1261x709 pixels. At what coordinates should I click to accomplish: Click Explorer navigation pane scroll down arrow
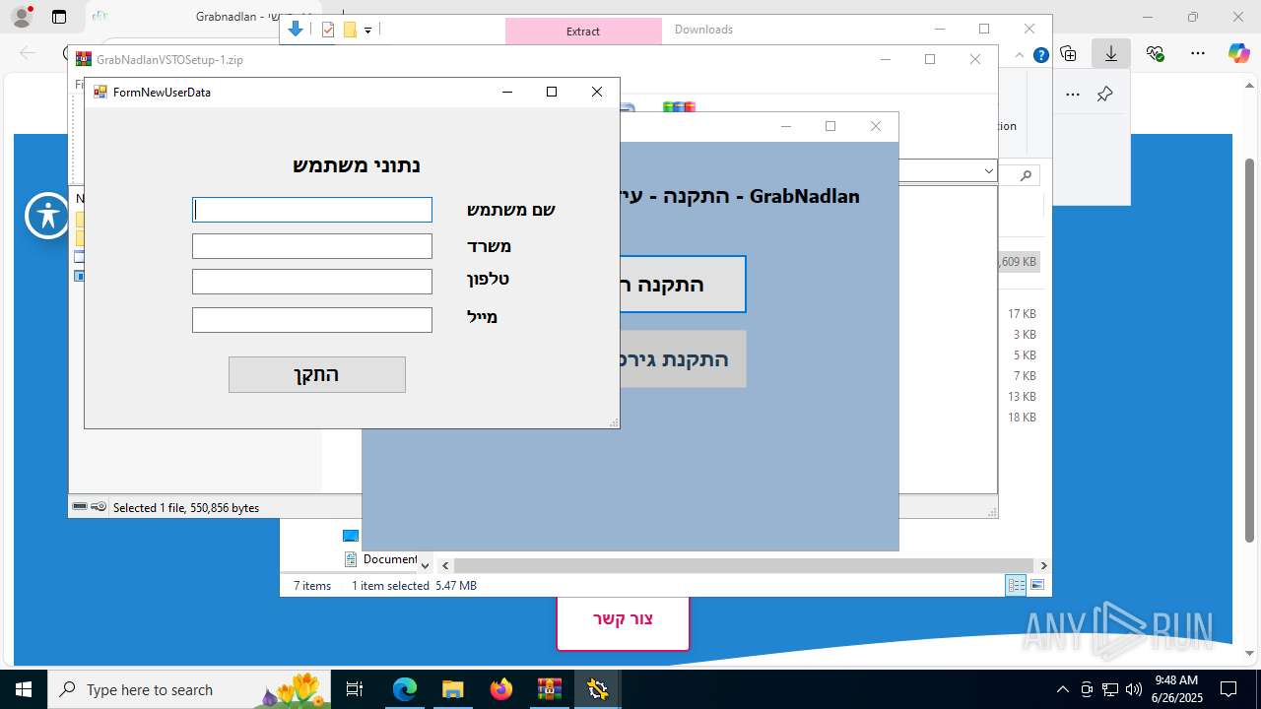coord(426,565)
